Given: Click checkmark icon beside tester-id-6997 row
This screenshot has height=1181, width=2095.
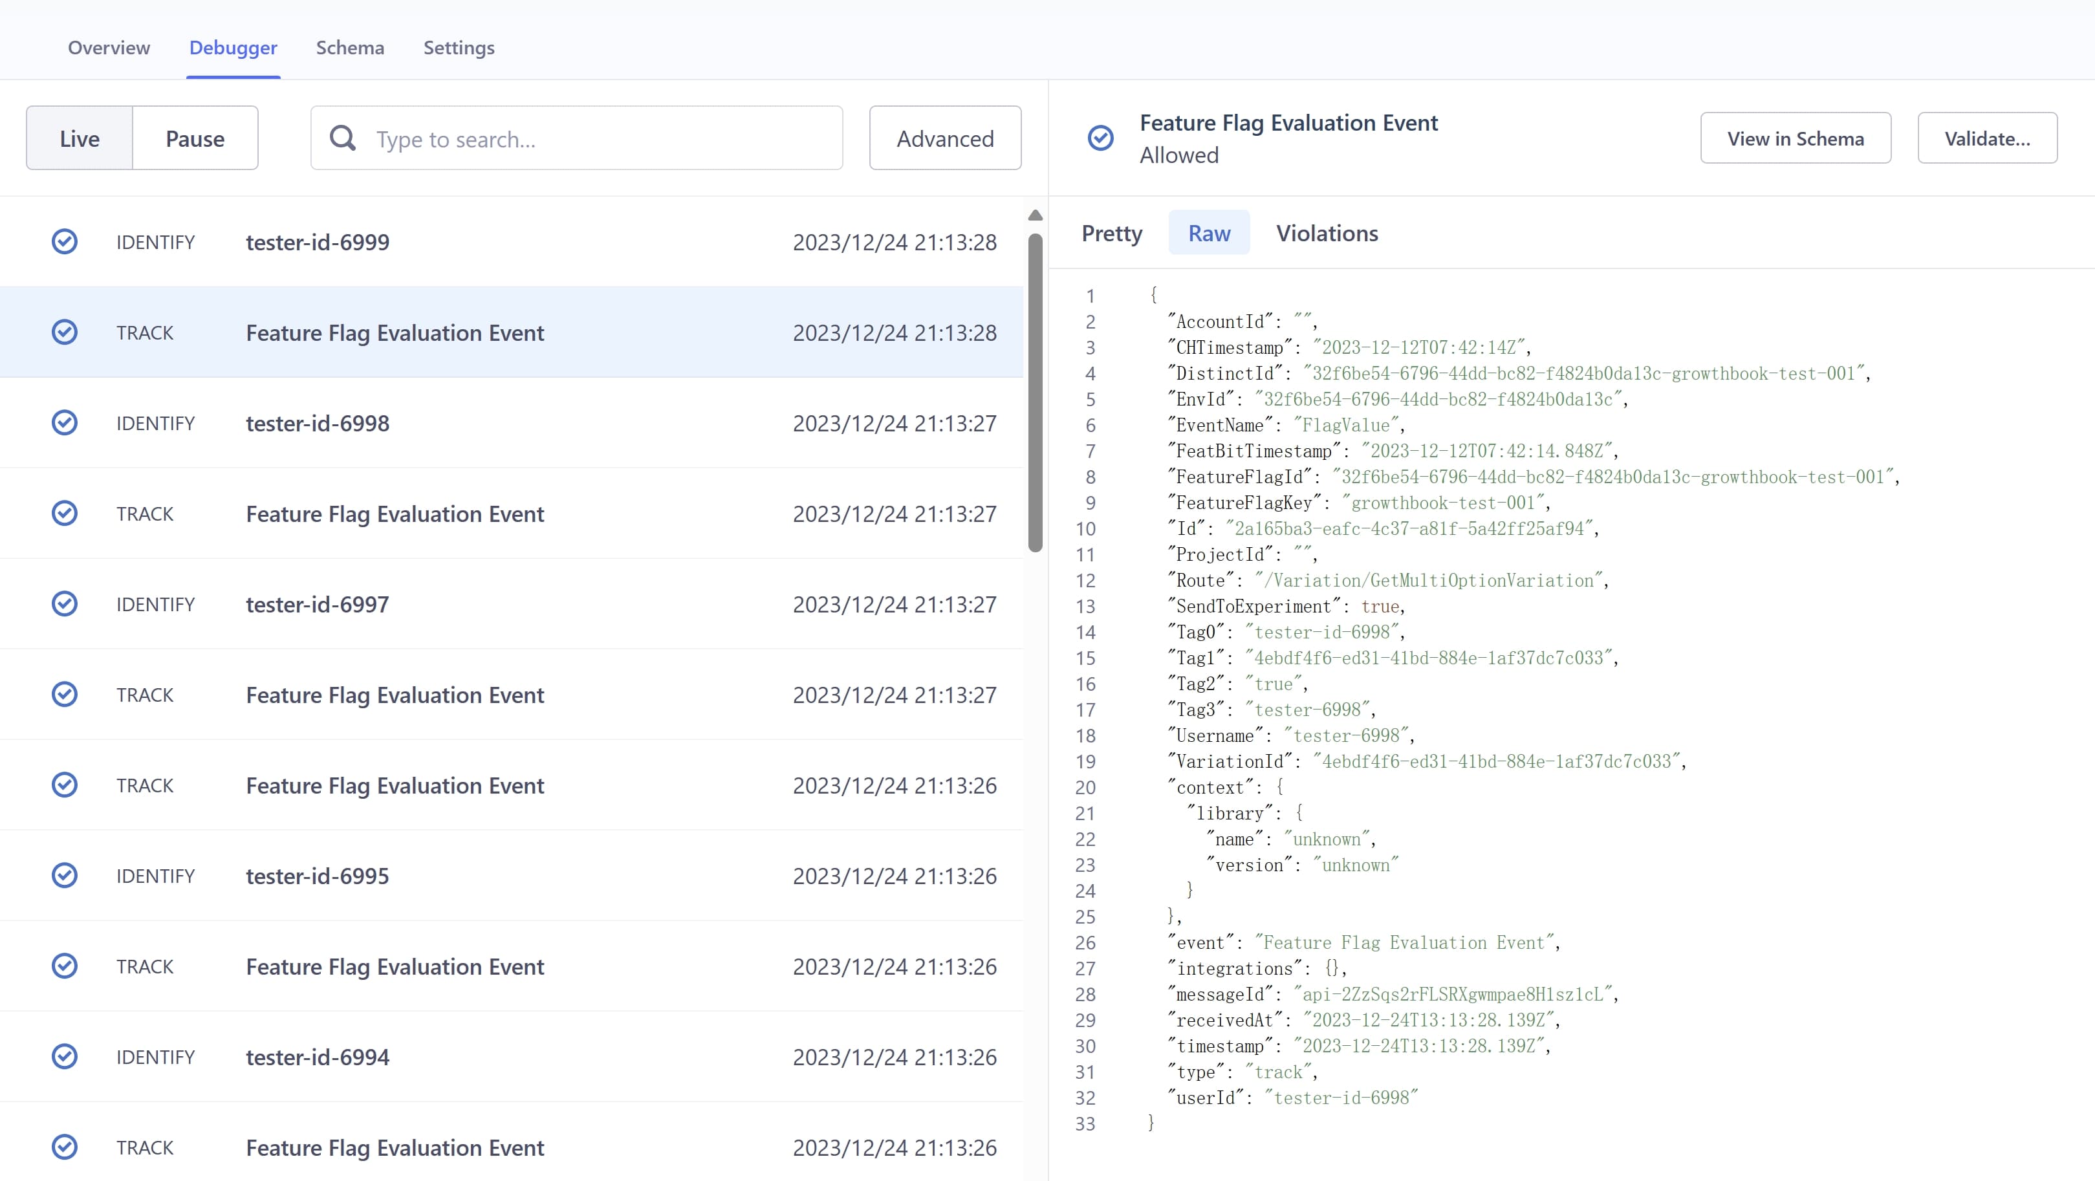Looking at the screenshot, I should tap(64, 603).
